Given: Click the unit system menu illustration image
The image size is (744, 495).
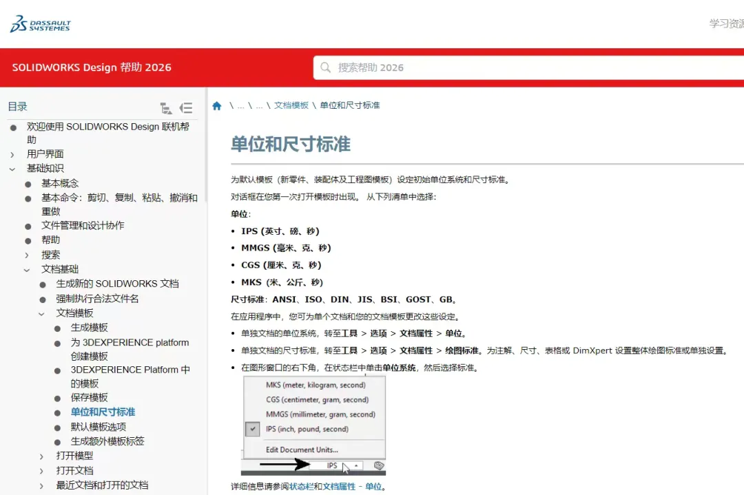Looking at the screenshot, I should coord(313,425).
